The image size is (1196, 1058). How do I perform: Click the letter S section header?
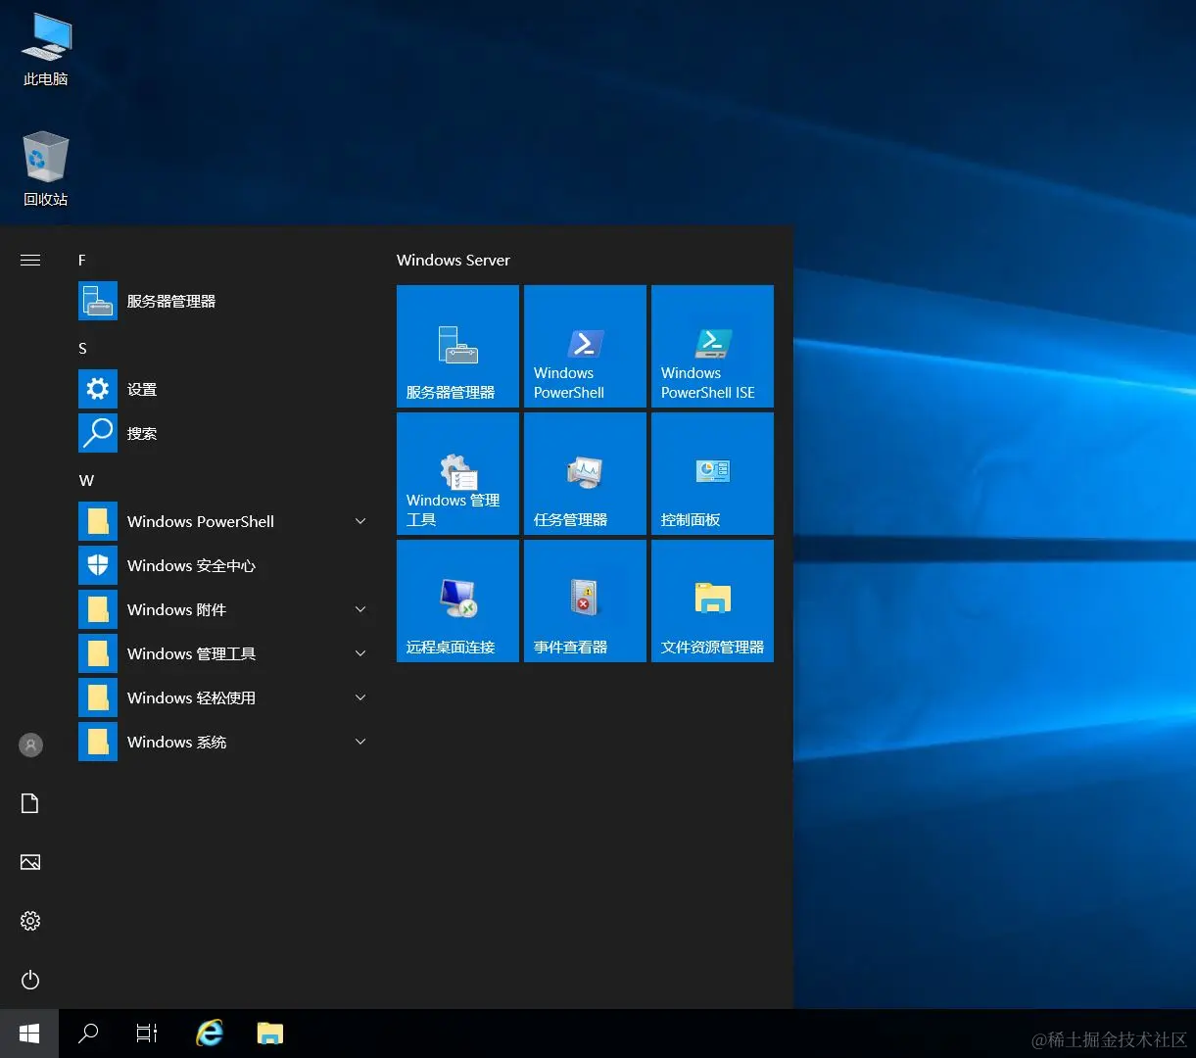(82, 348)
